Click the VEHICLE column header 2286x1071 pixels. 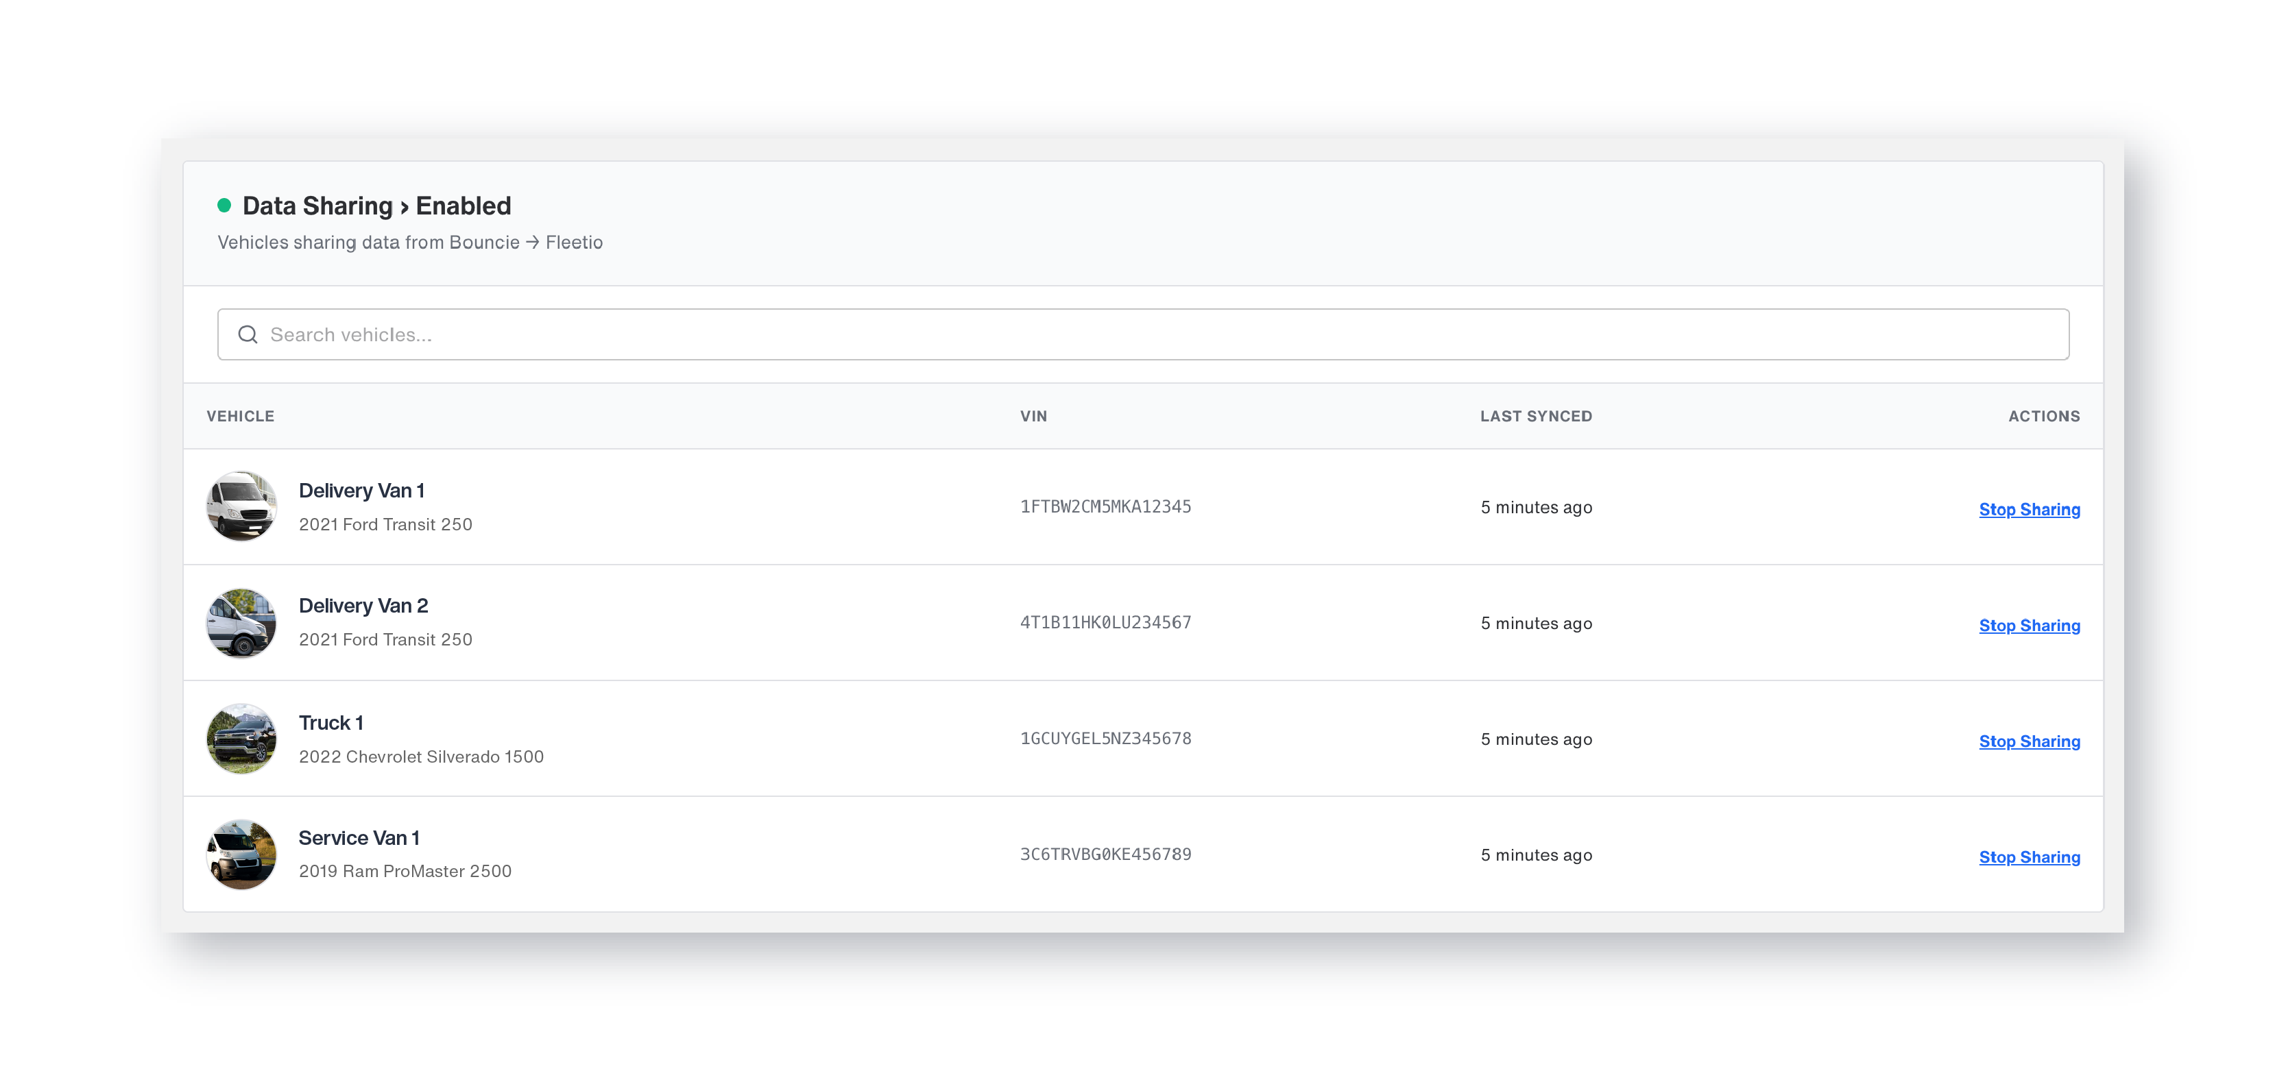coord(241,416)
